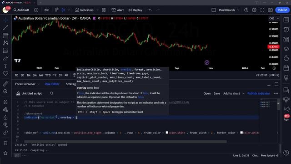This screenshot has width=291, height=164.
Task: Click the horizontal code scrollbar
Action: (x=125, y=142)
